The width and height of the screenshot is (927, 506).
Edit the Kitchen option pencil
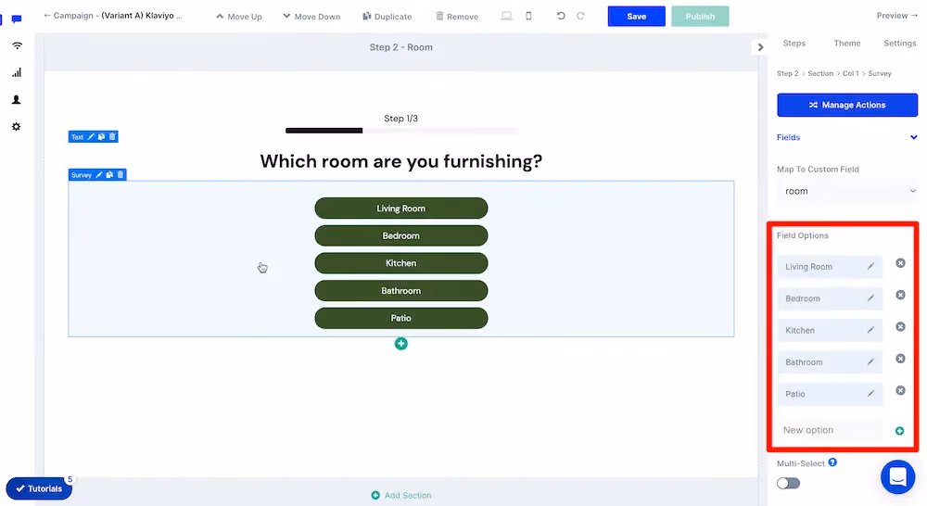click(x=870, y=331)
